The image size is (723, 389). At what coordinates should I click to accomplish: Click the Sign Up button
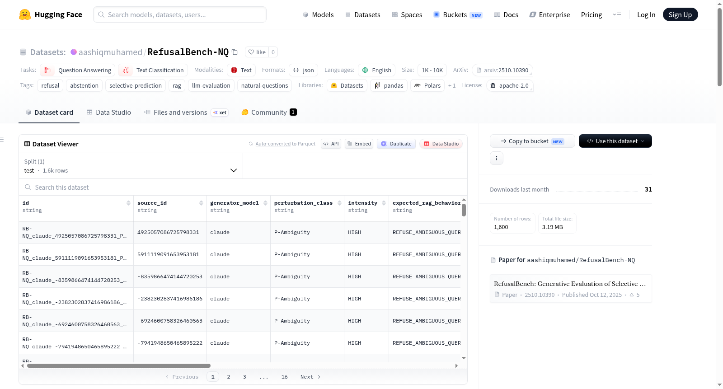(681, 14)
